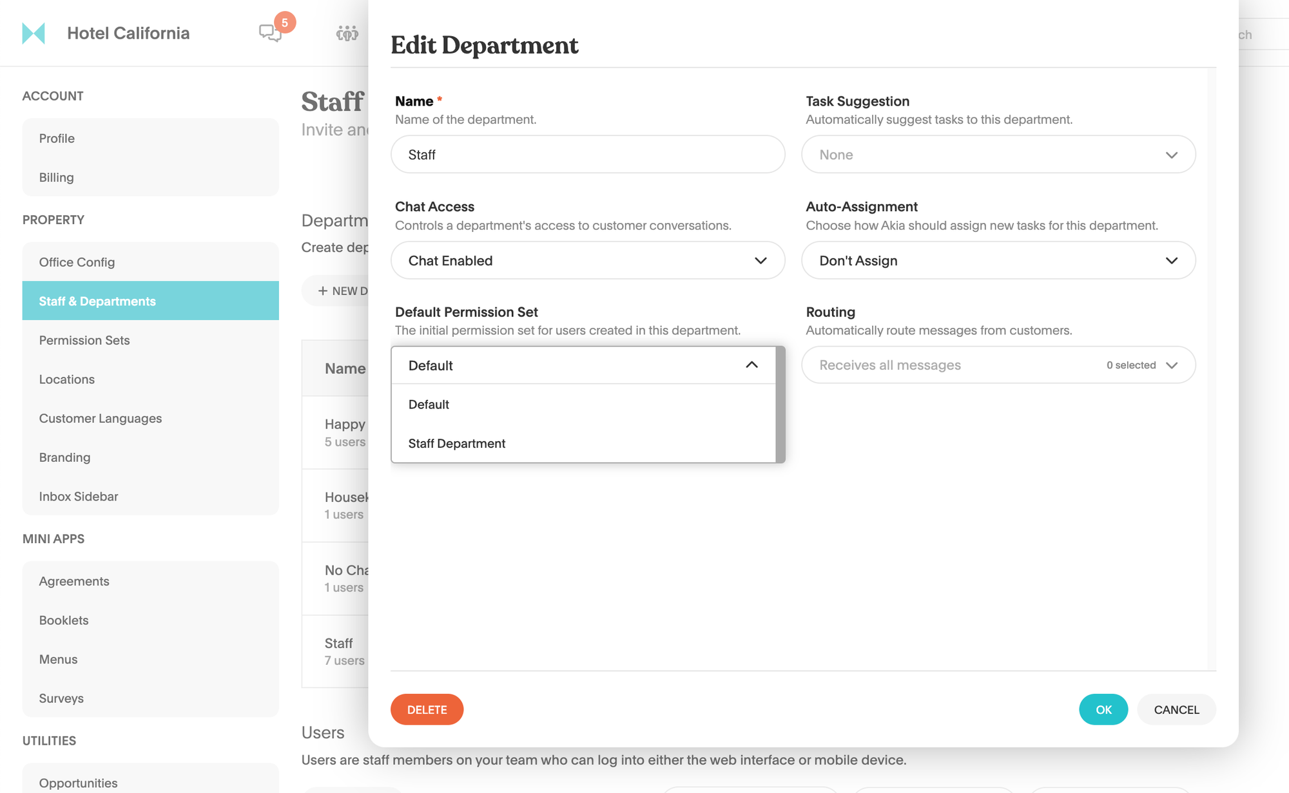Click the Permission Sets sidebar item icon
The image size is (1289, 793).
pos(84,339)
